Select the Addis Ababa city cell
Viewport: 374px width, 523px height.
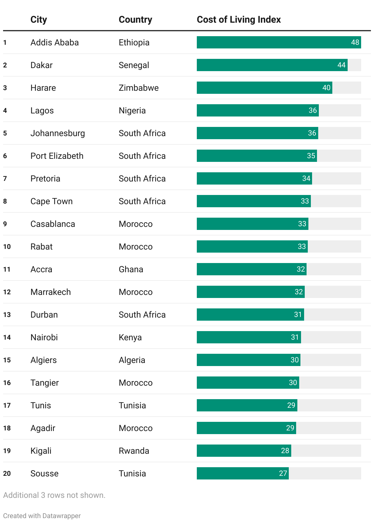point(55,42)
